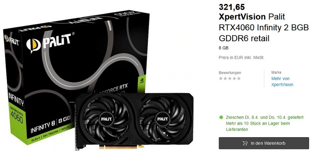Click the shopping cart icon
Viewport: 316px width, 151px height.
point(245,143)
